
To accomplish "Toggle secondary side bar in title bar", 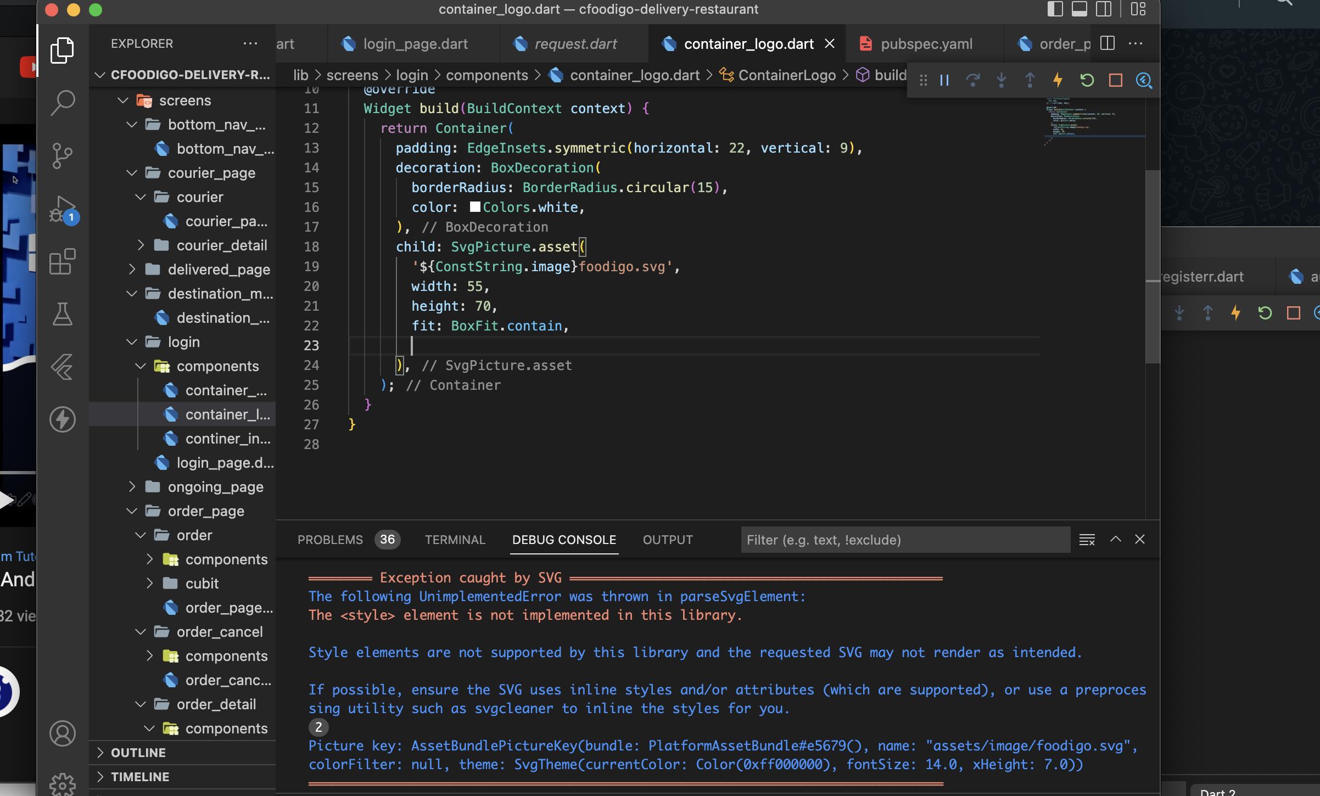I will click(x=1104, y=9).
